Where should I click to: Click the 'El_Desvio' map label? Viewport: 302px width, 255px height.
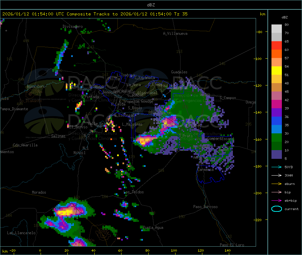tap(78, 127)
